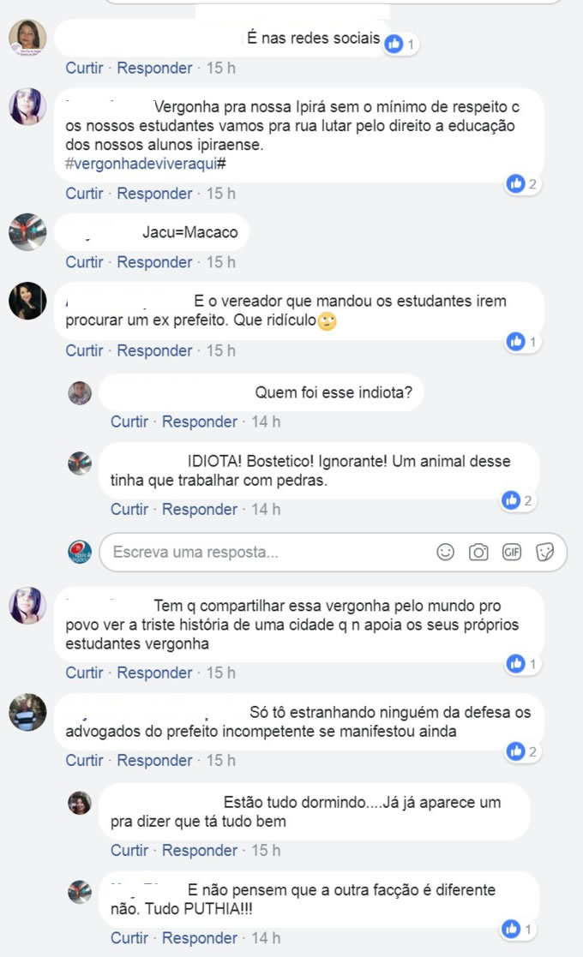Attach a photo using the camera icon
The width and height of the screenshot is (583, 957).
point(478,552)
